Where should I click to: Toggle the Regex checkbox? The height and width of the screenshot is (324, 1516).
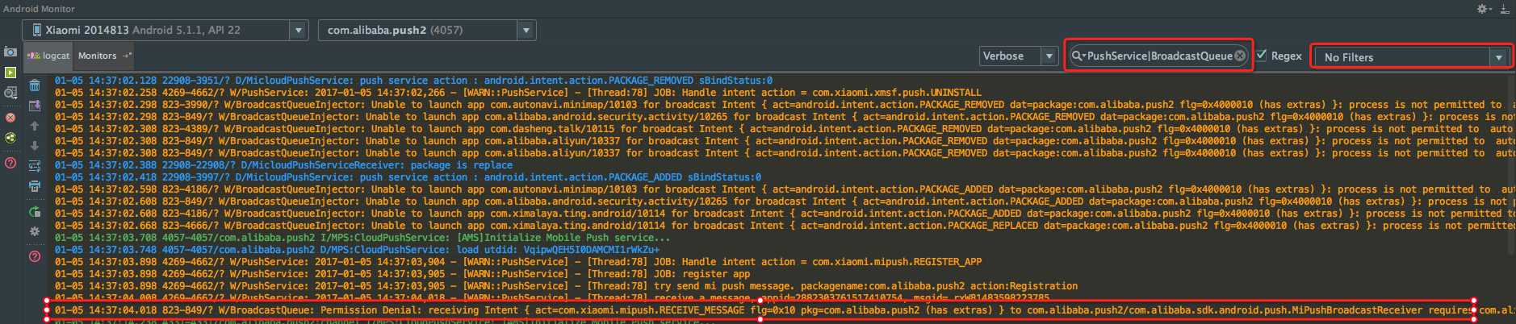(x=1262, y=55)
